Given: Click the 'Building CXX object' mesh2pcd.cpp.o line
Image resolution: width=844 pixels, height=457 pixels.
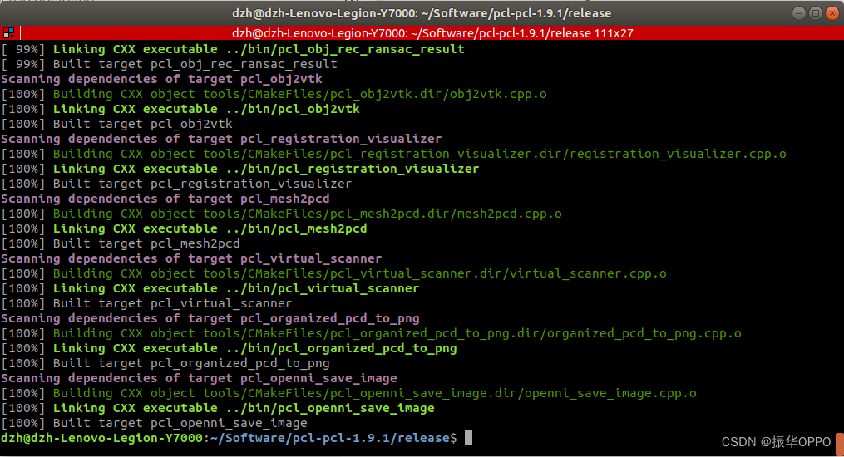Looking at the screenshot, I should pos(282,214).
